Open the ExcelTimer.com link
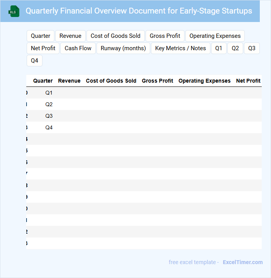The width and height of the screenshot is (271, 278). pos(242,262)
